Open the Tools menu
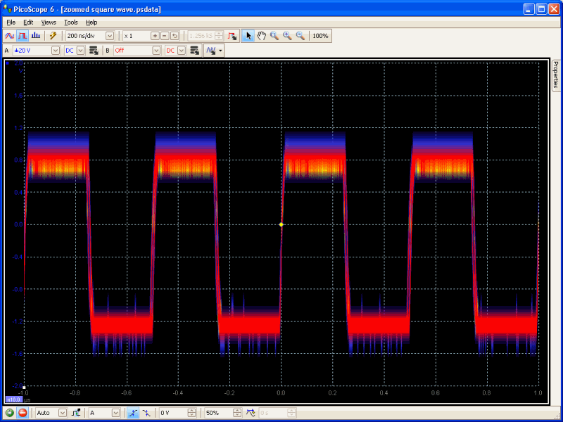563x422 pixels. point(71,23)
